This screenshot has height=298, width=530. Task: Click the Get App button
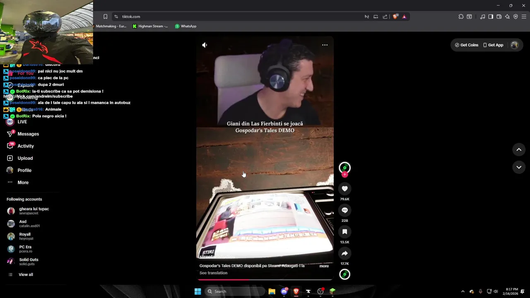[x=493, y=45]
